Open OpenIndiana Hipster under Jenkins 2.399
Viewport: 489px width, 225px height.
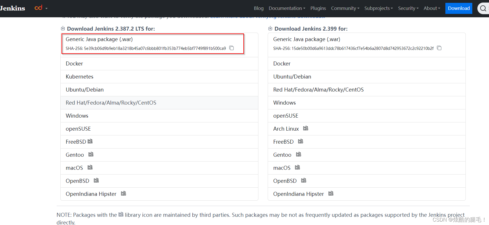(367, 194)
